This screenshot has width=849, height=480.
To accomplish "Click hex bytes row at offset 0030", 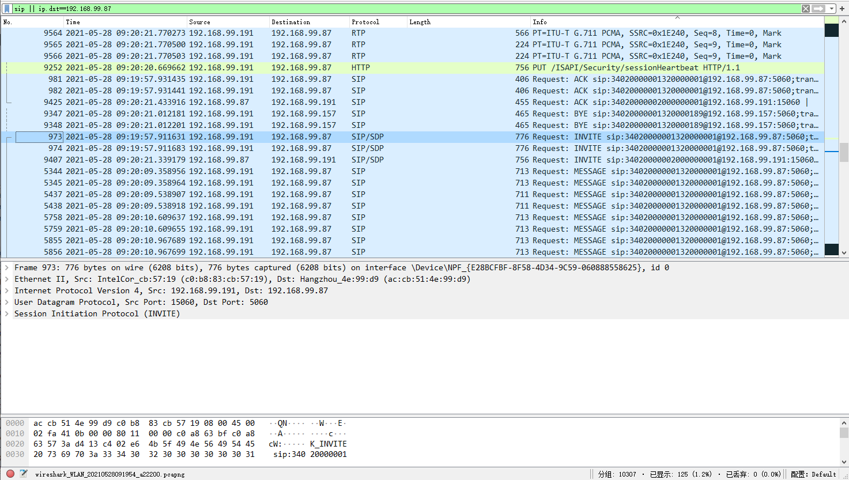I will (144, 454).
